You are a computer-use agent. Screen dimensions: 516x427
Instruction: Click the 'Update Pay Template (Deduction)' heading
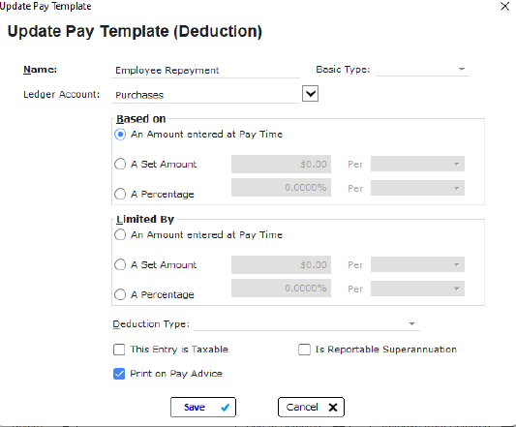click(x=135, y=32)
